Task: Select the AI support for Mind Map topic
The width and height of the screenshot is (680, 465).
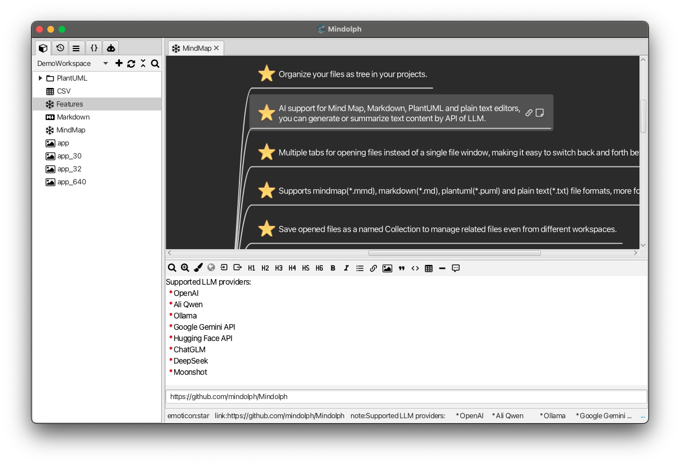Action: click(x=401, y=113)
